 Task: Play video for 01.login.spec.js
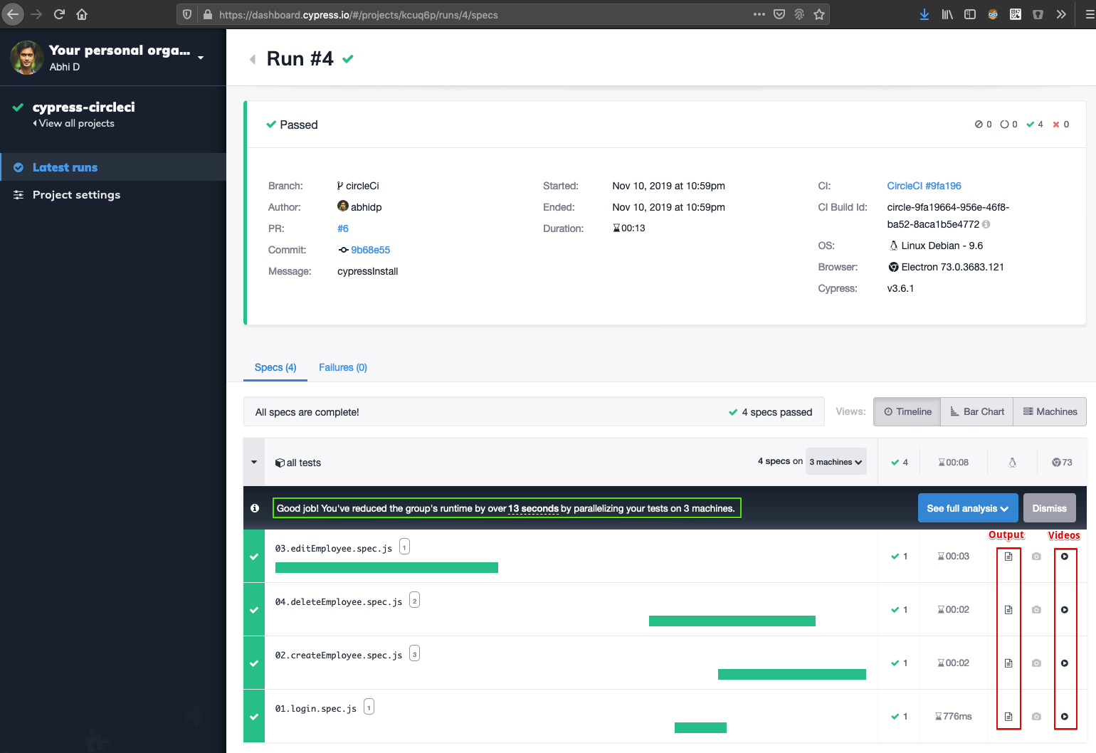(1065, 717)
